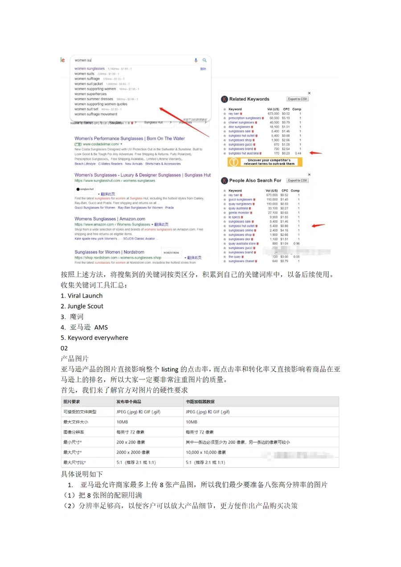
Task: Star the gucci sunglasses keyword
Action: click(x=225, y=200)
